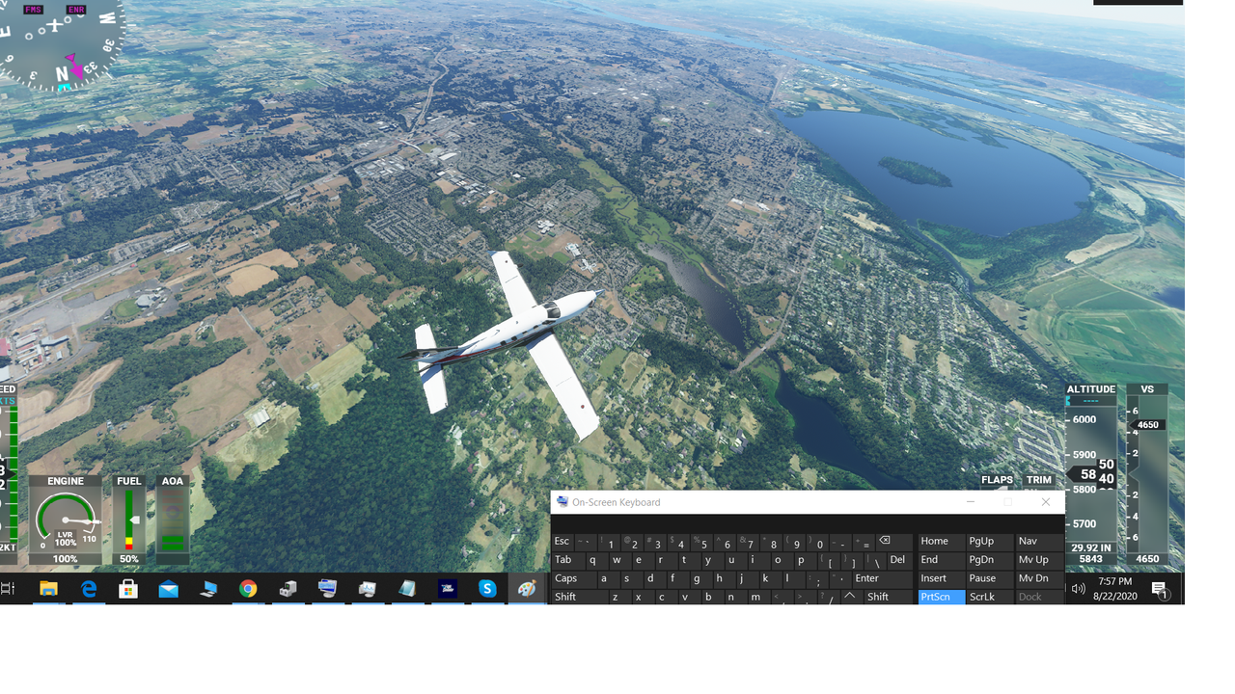The width and height of the screenshot is (1235, 694).
Task: Click the number 5 key
Action: click(702, 542)
